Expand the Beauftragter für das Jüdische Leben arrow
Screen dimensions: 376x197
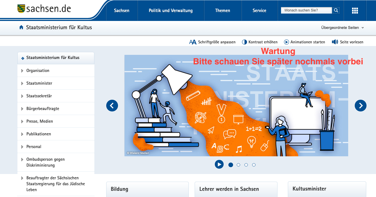tap(22, 178)
